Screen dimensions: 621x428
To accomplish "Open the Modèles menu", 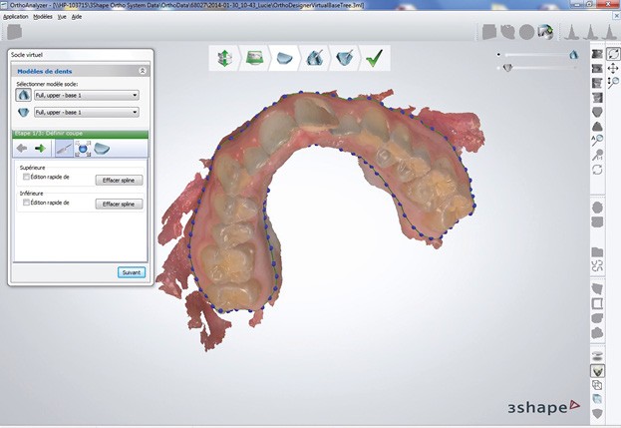I will pos(43,17).
